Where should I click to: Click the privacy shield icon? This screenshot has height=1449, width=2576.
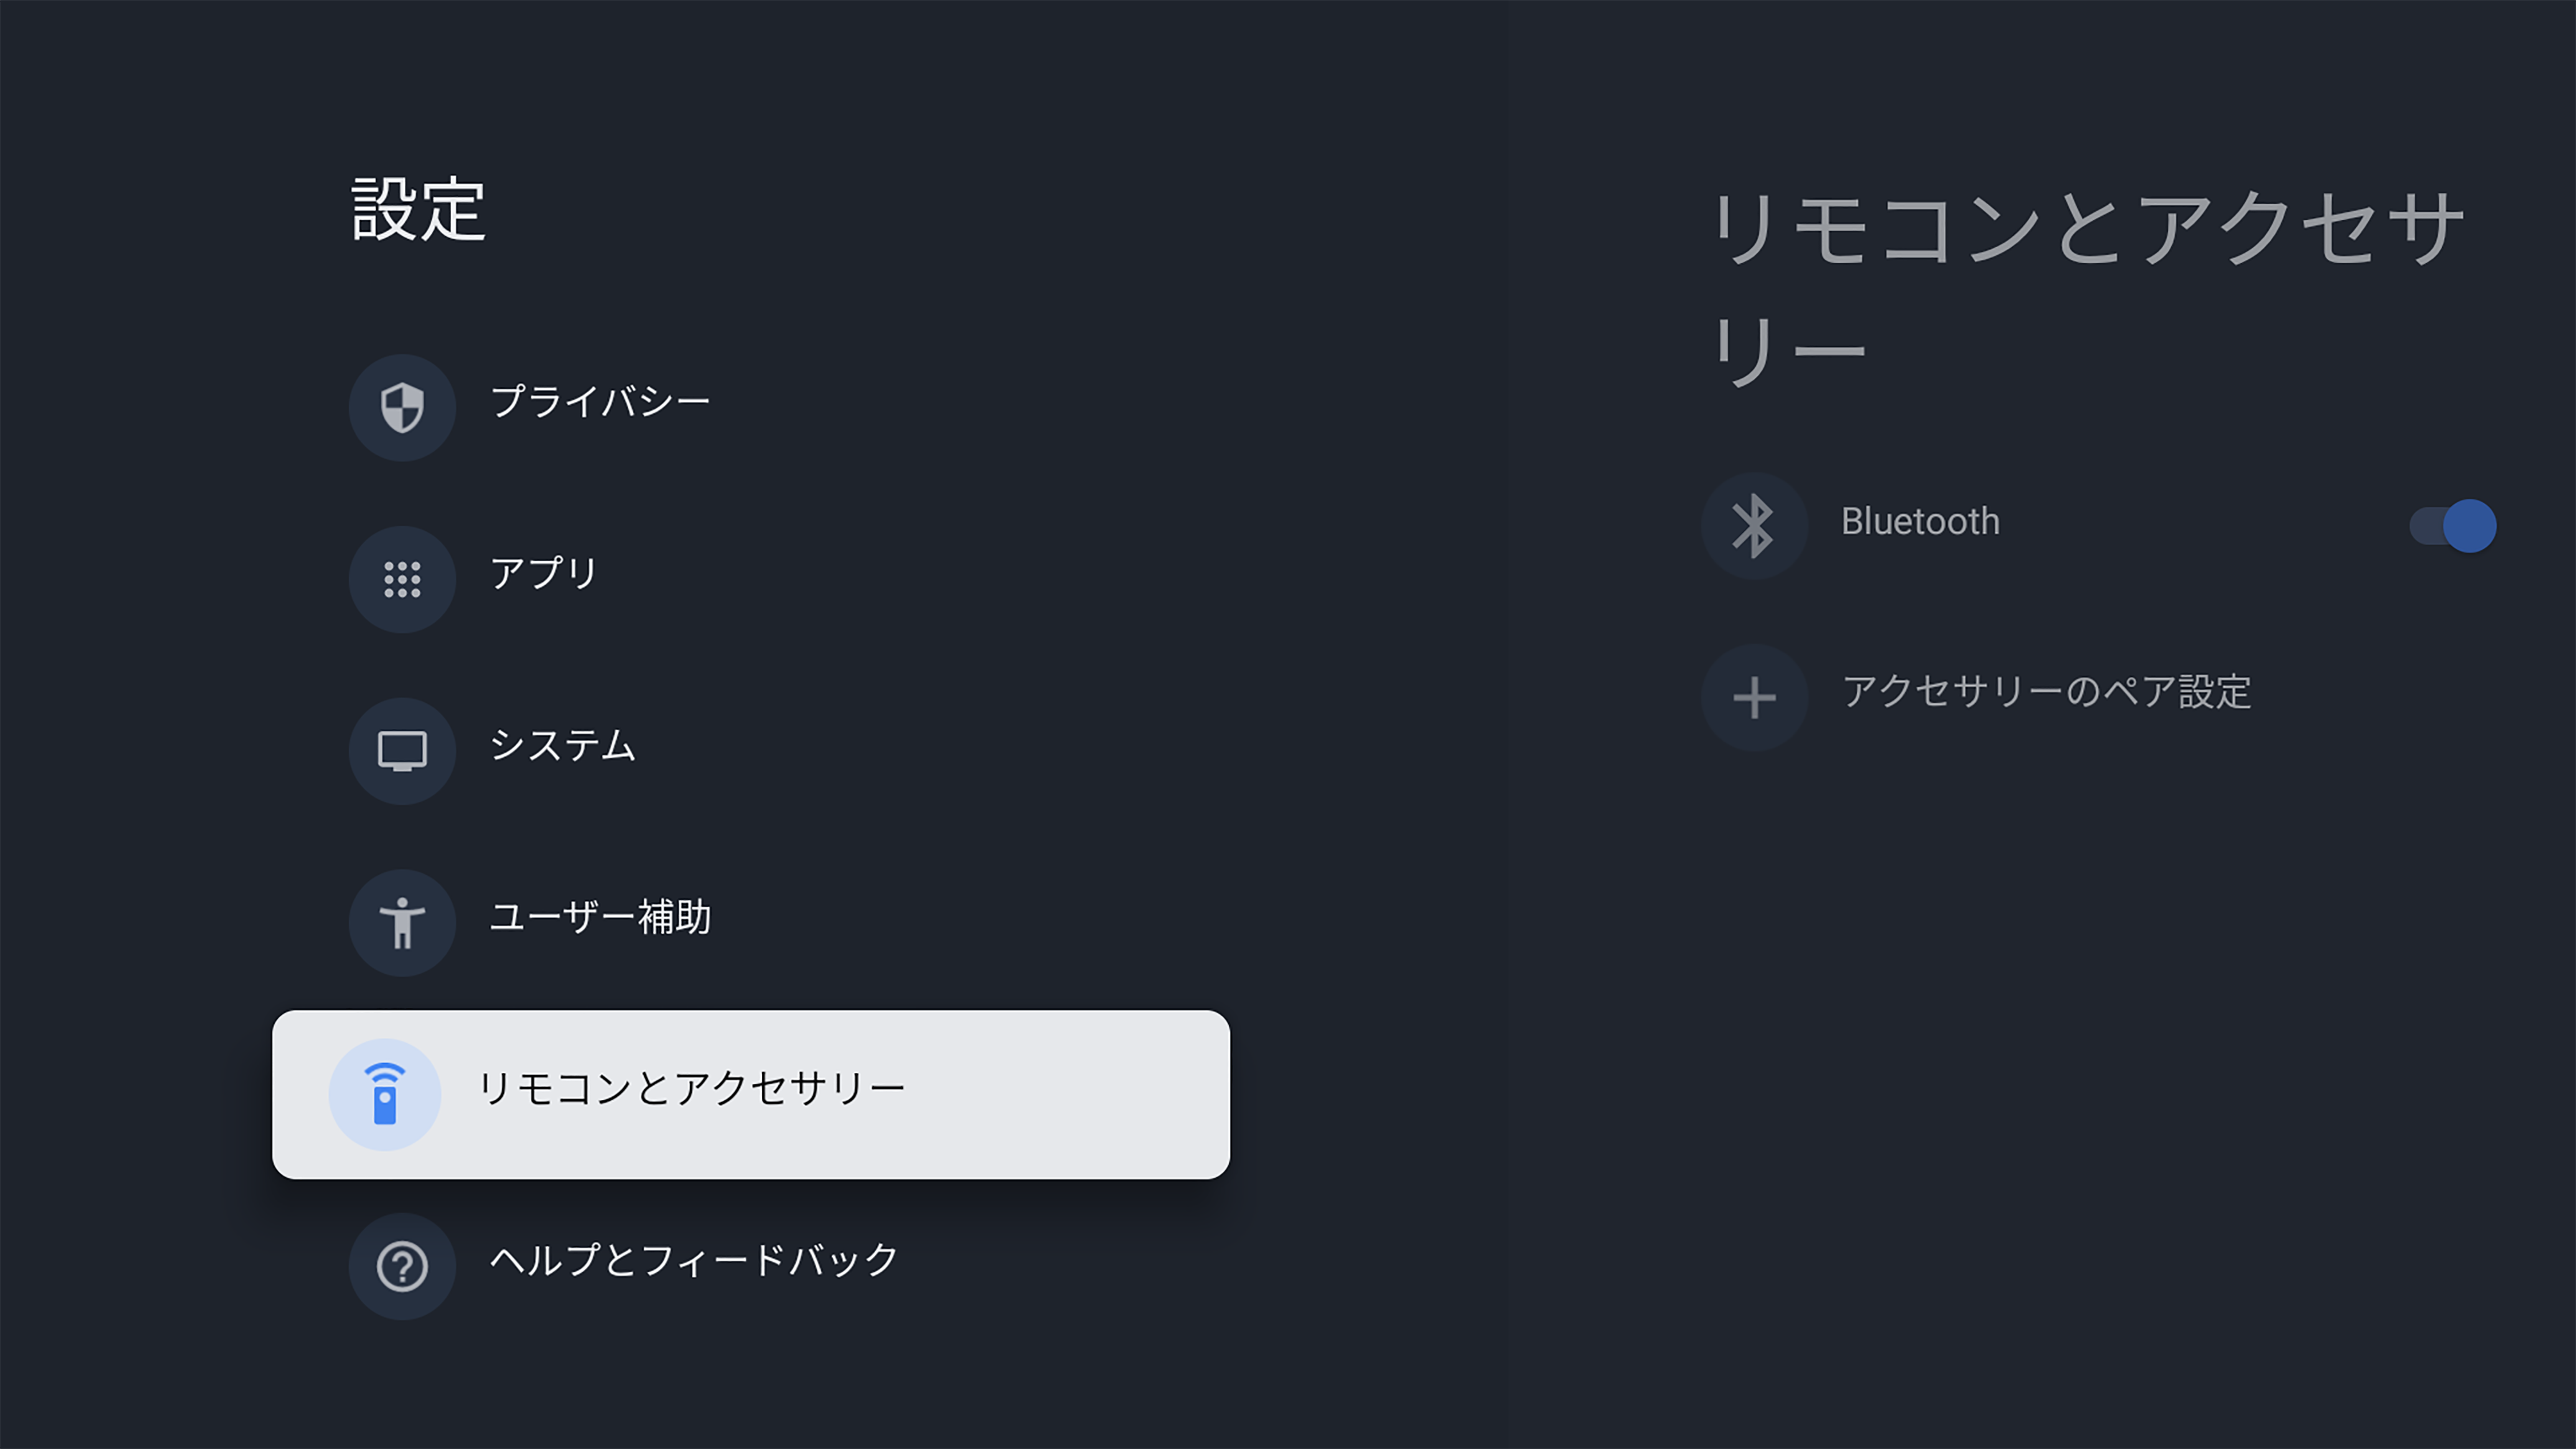click(x=402, y=407)
